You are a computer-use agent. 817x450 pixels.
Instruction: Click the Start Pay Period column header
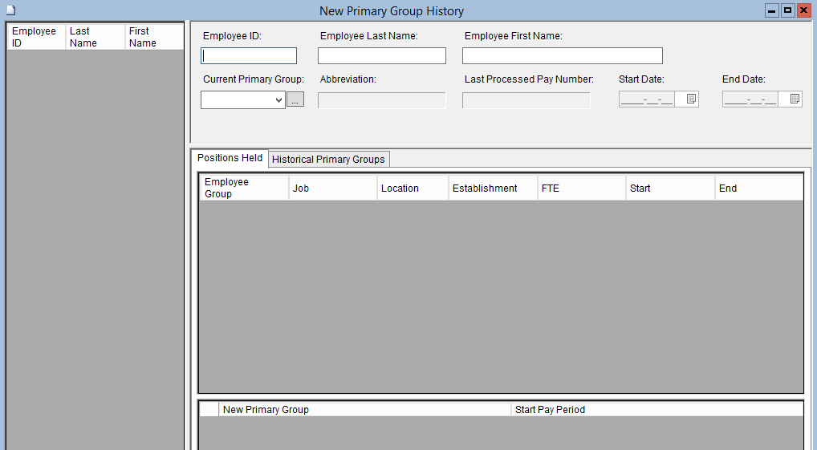click(656, 409)
